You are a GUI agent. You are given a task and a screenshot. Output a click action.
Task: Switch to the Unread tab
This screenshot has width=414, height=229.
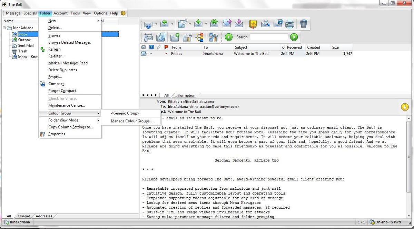(24, 216)
